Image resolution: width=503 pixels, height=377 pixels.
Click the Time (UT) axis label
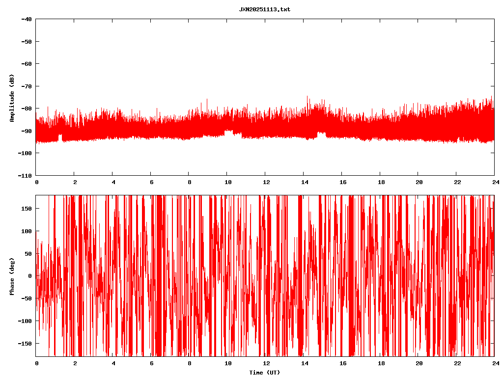264,373
